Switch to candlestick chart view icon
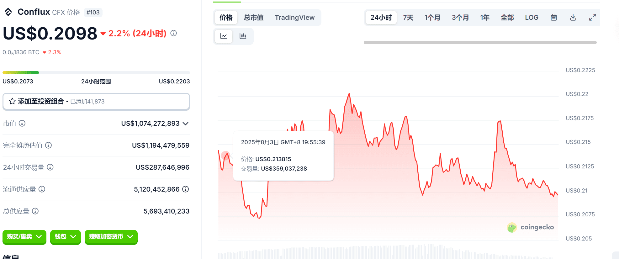The height and width of the screenshot is (259, 619). click(243, 36)
